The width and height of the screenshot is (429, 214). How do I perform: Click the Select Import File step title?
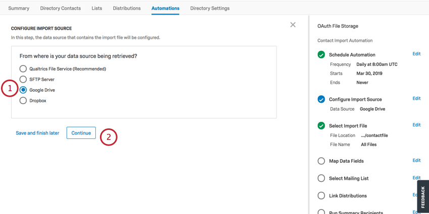coord(348,126)
